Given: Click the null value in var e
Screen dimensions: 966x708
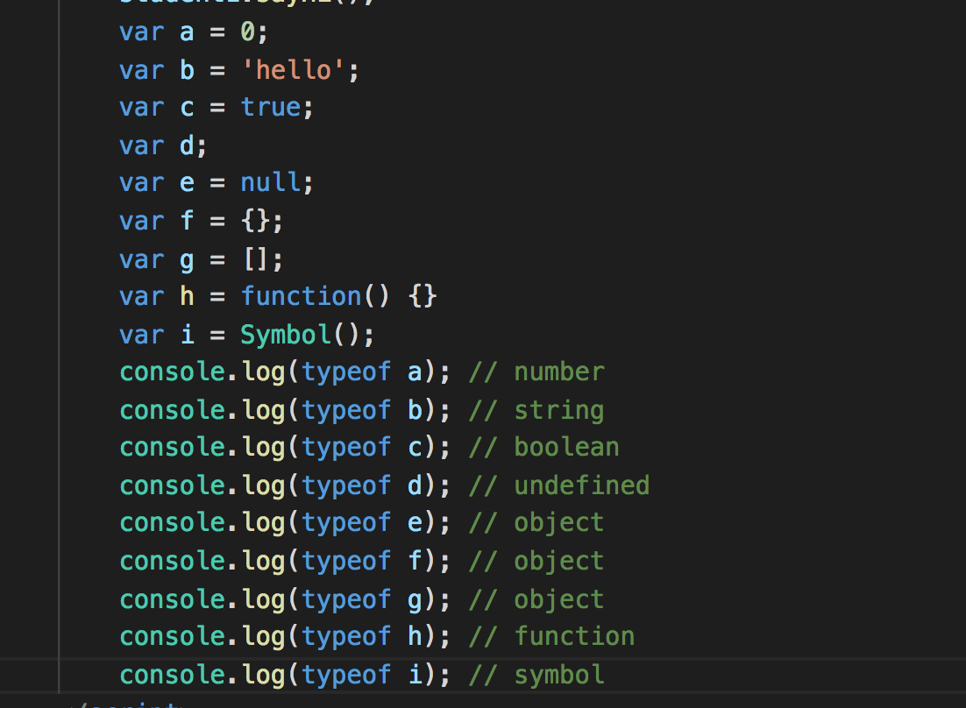Looking at the screenshot, I should pos(271,182).
